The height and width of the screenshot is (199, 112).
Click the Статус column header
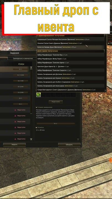point(21,64)
